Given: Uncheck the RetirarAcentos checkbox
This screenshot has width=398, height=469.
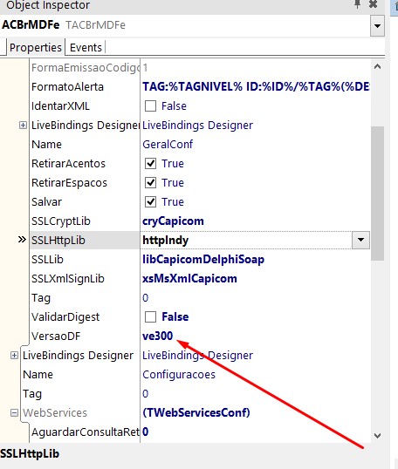Looking at the screenshot, I should click(150, 164).
